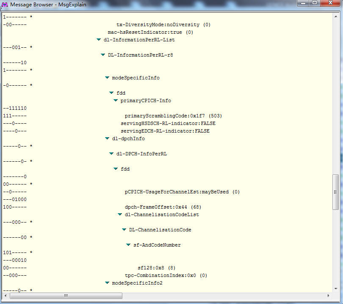343x304 pixels.
Task: Click the DL-ChannelisationCode label
Action: (x=160, y=230)
